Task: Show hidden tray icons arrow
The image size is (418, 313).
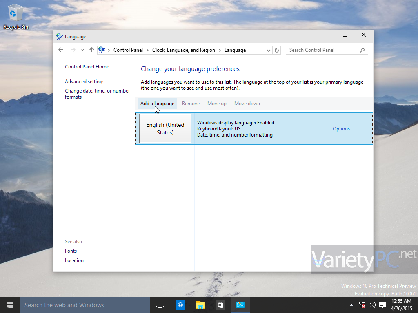Action: tap(351, 305)
